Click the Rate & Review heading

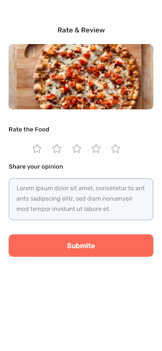(x=81, y=30)
